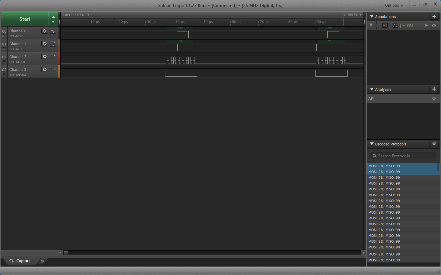Screen dimensions: 441x275
Task: Collapse the Decoded Protocols panel
Action: [372, 144]
